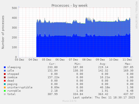Click sleeping minimum value 187.00

[78, 67]
